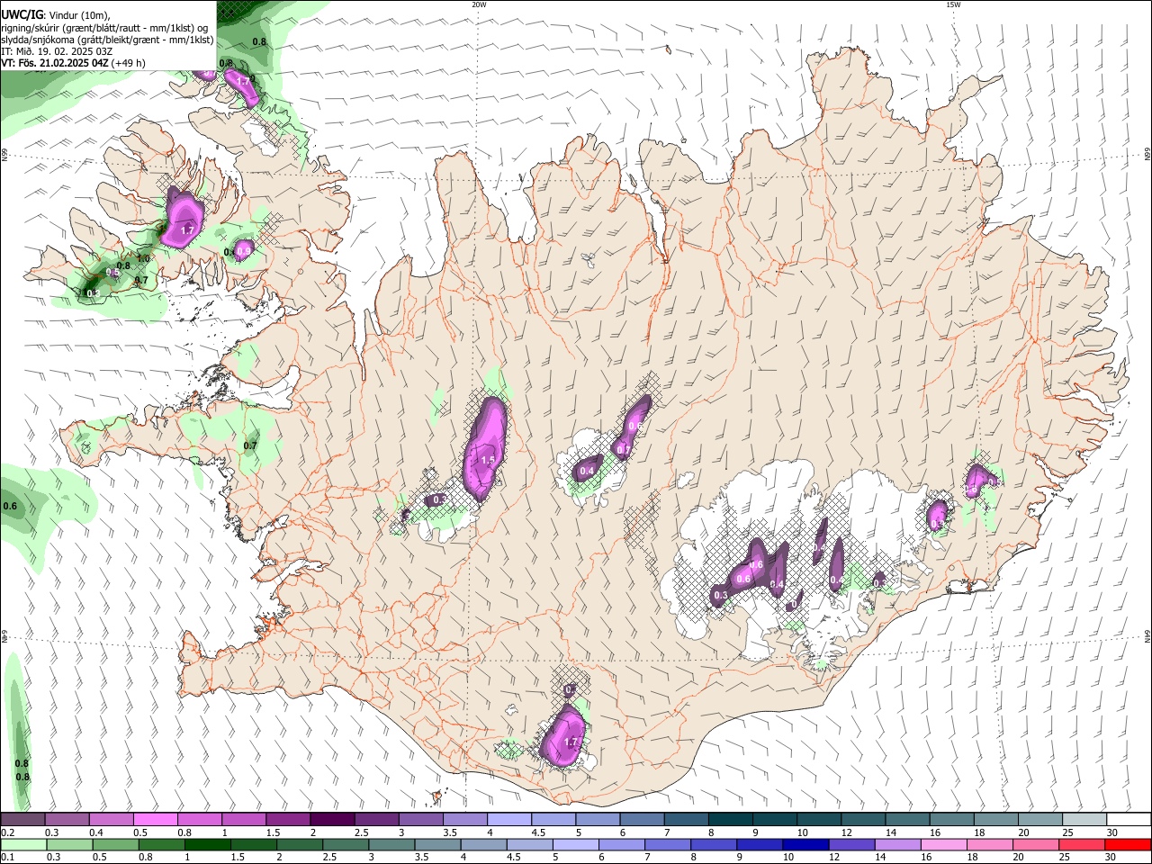The height and width of the screenshot is (864, 1152).
Task: Pick the light pink lower legend swatch at 16
Action: pyautogui.click(x=942, y=844)
